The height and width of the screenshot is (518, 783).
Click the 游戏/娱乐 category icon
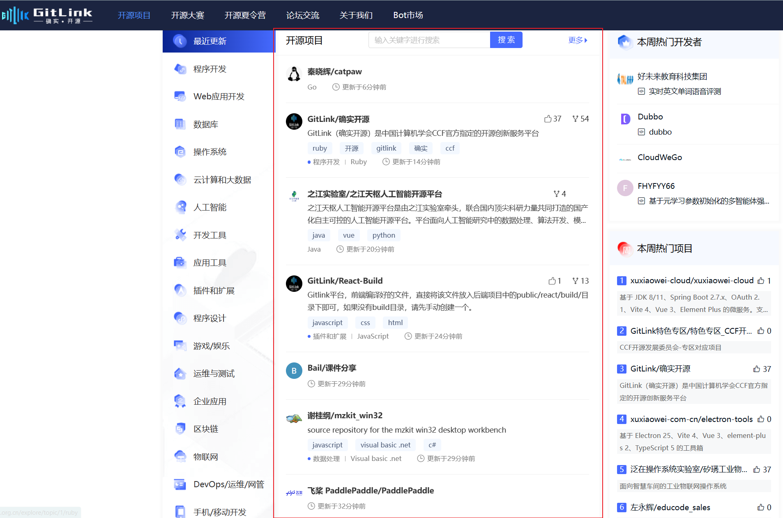click(x=180, y=346)
